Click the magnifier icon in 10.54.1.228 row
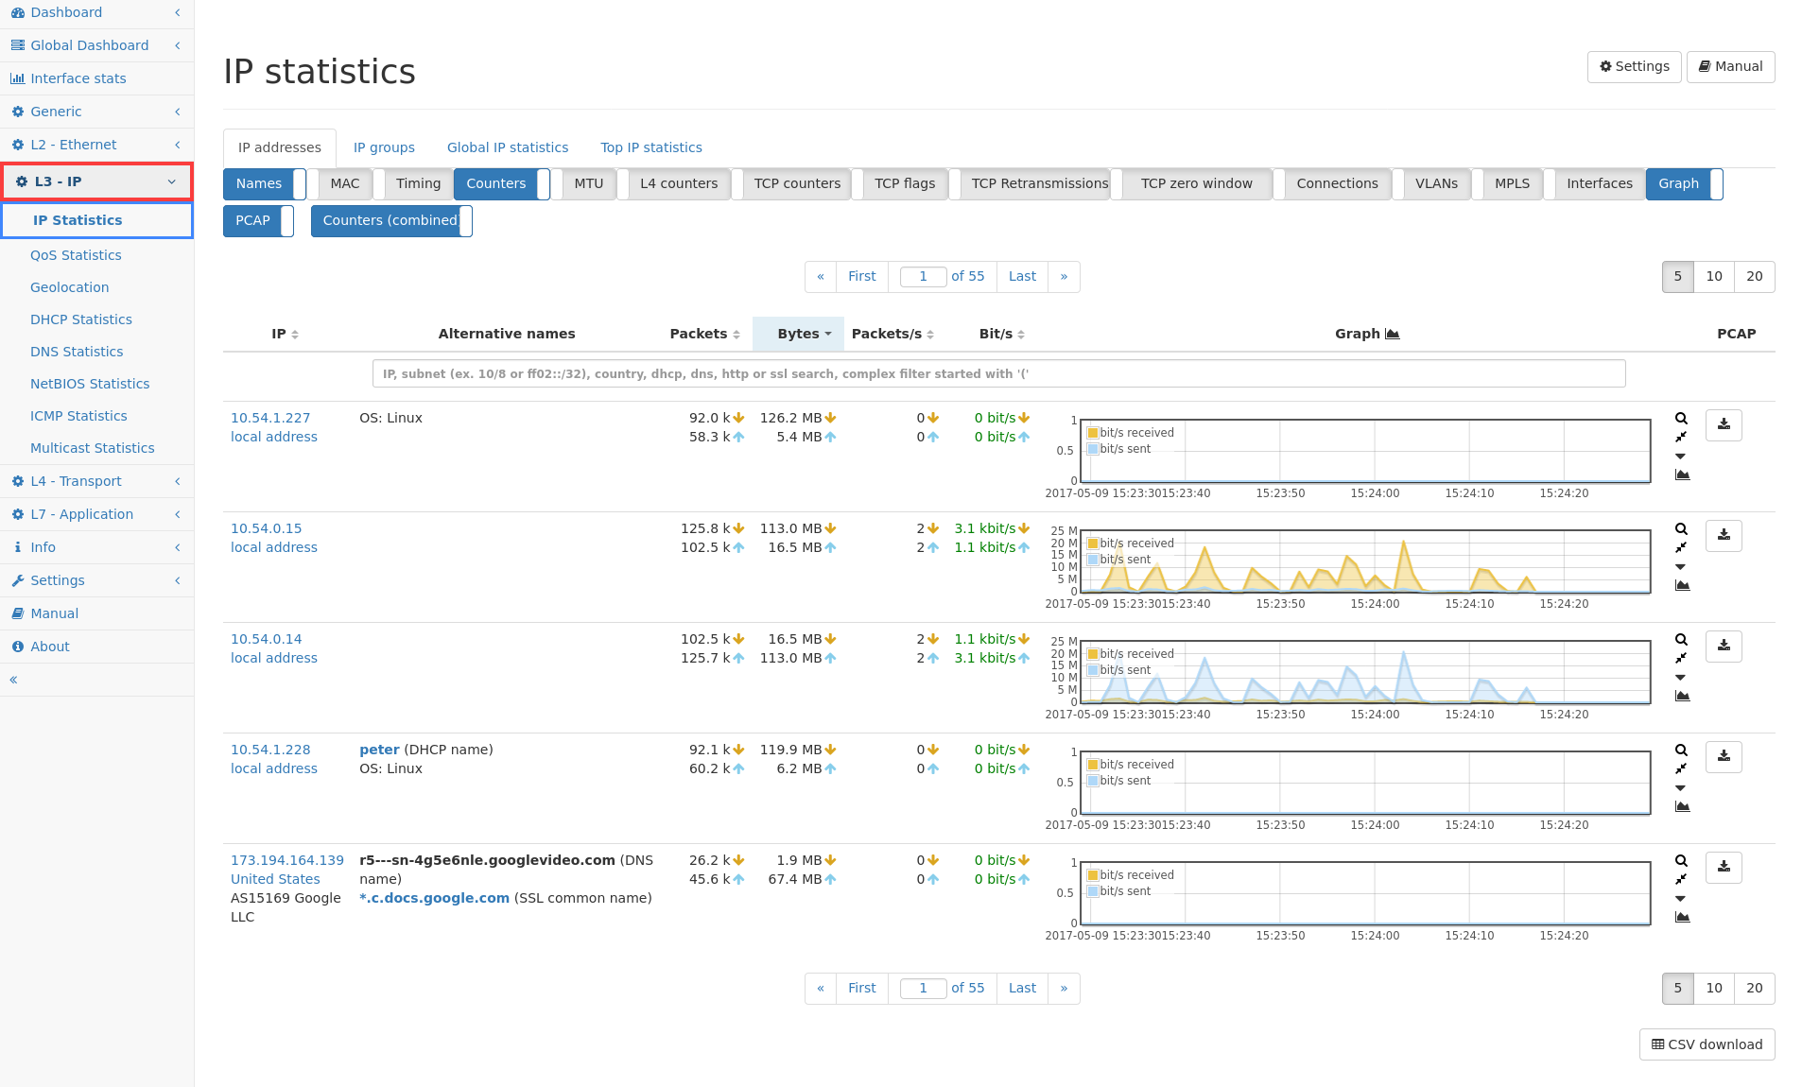Viewport: 1802px width, 1087px height. coord(1681,750)
